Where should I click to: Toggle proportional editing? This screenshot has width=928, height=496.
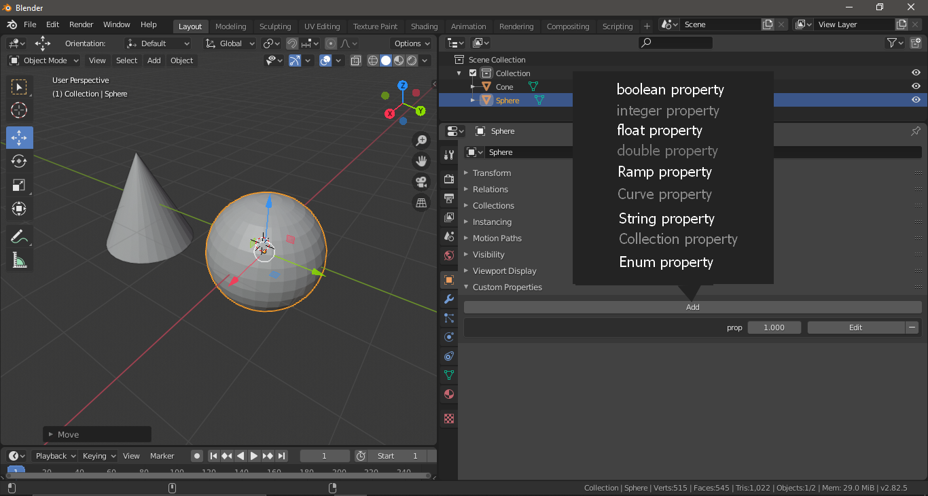point(331,43)
